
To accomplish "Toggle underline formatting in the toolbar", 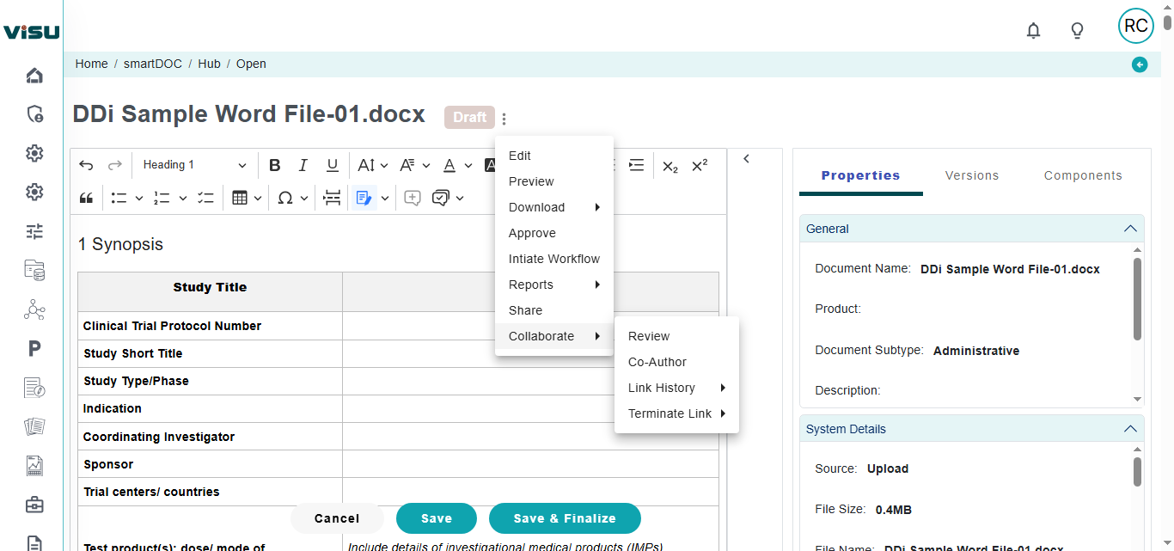I will point(332,165).
